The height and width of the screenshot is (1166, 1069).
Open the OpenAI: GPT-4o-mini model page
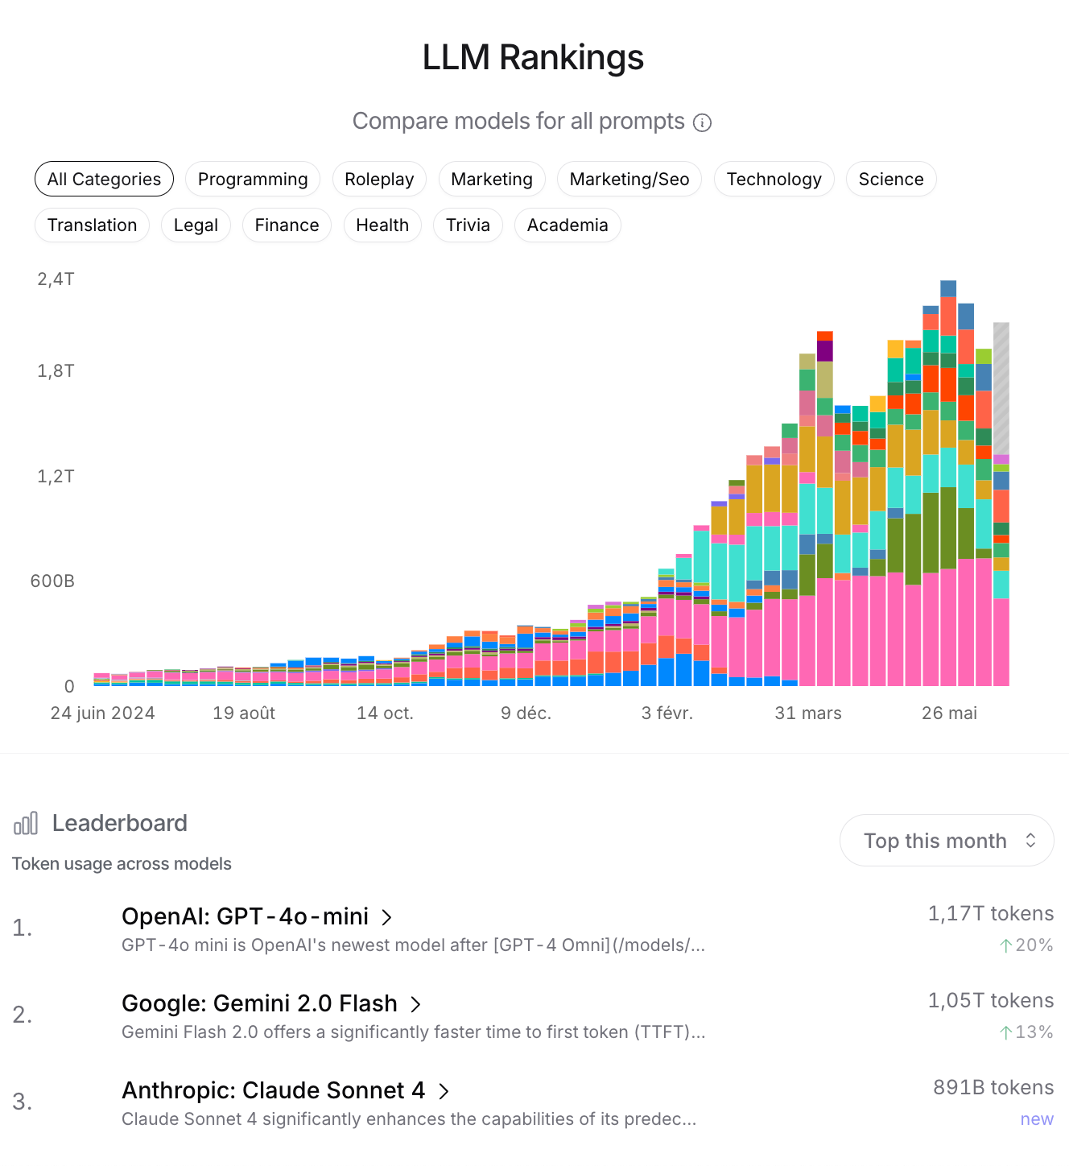pos(245,916)
